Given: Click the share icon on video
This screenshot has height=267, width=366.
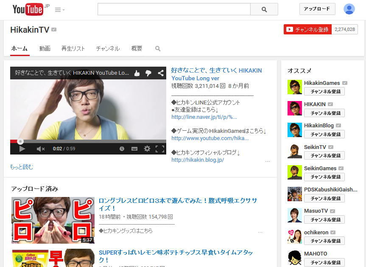Looking at the screenshot, I should point(161,73).
